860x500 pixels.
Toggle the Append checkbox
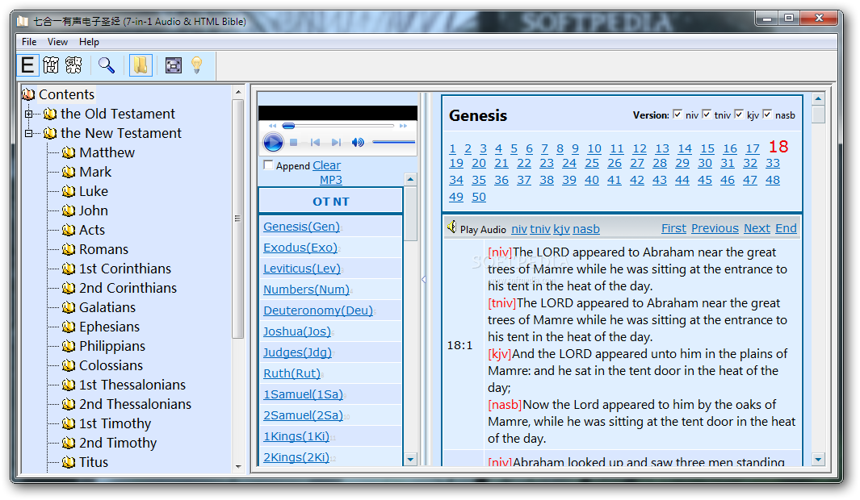[268, 165]
